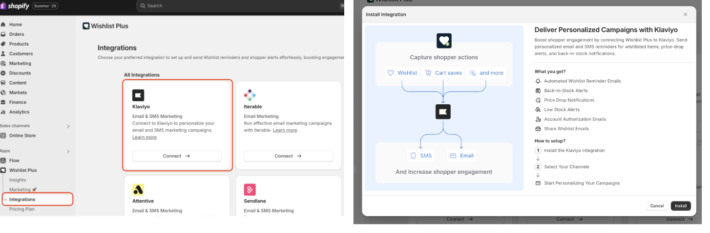Viewport: 710px width, 233px height.
Task: Click the icon beside Account Authorization Emails
Action: tap(538, 119)
